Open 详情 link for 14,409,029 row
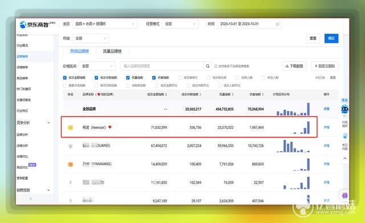Image resolution: width=365 pixels, height=223 pixels. pos(326,164)
